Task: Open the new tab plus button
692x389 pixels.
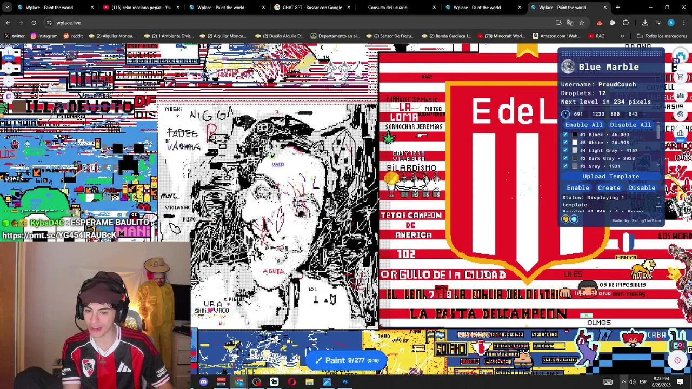Action: point(618,8)
